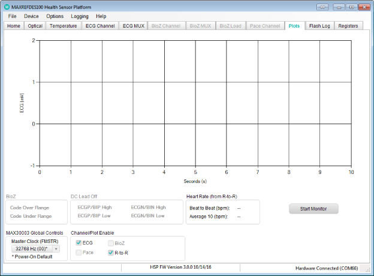Open the Device menu
Viewport: 374px width, 276px height.
point(31,16)
